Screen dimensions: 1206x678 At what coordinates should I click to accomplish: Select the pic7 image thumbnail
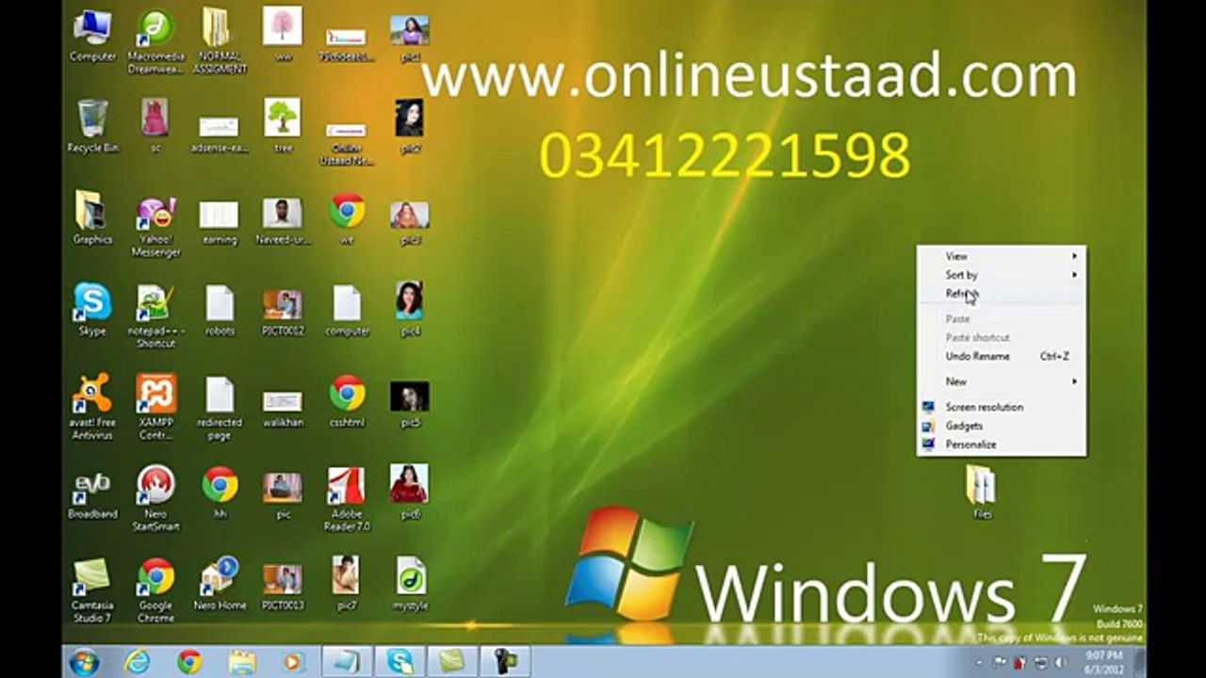pos(347,583)
